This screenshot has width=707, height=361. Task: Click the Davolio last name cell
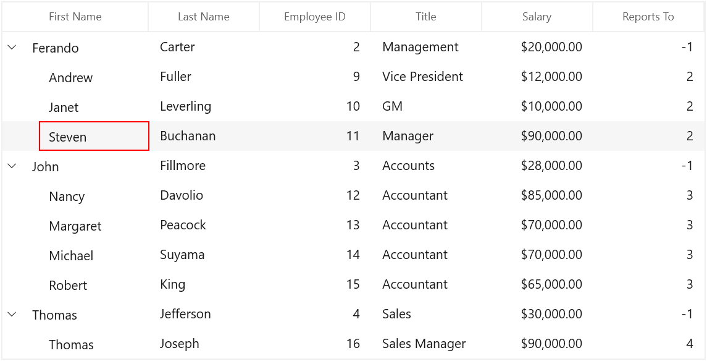coord(204,195)
